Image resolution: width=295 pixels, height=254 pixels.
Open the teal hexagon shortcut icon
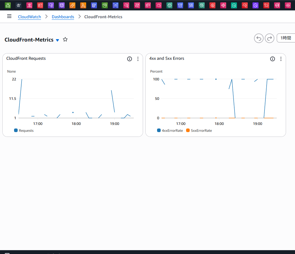point(234,5)
